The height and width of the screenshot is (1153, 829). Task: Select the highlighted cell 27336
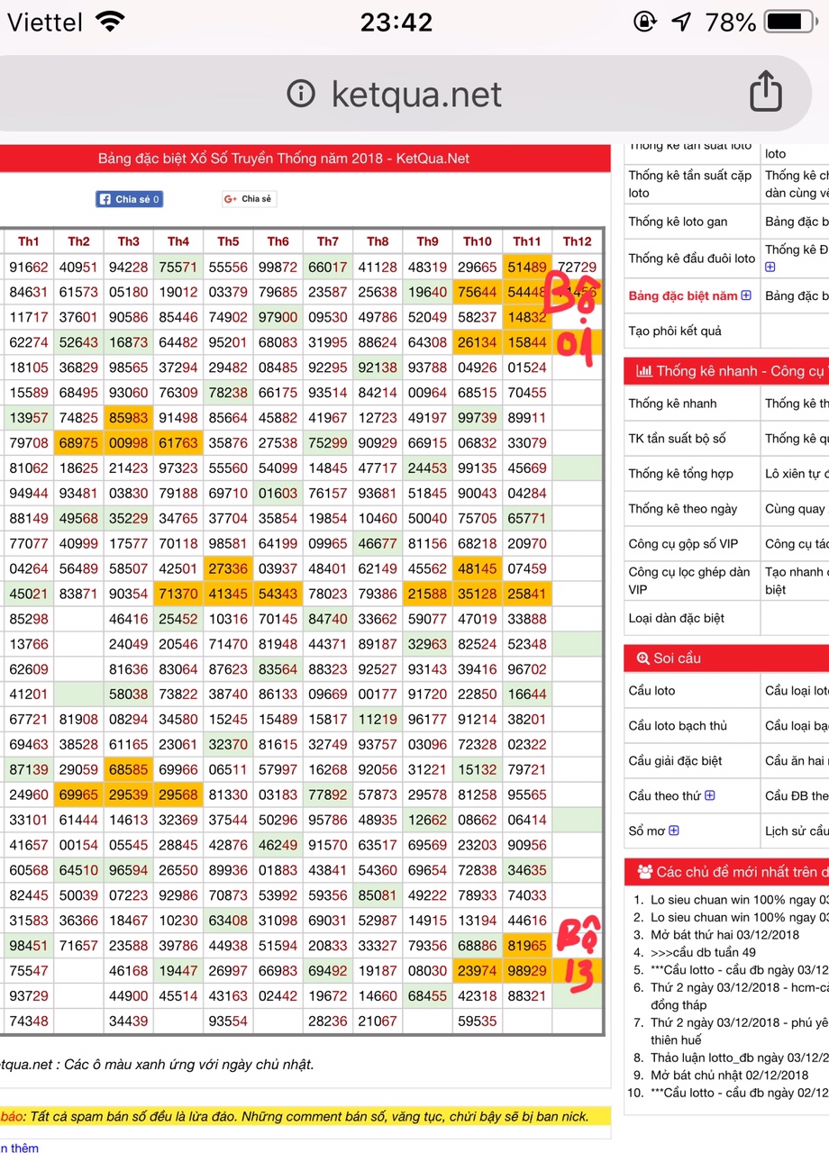point(228,569)
